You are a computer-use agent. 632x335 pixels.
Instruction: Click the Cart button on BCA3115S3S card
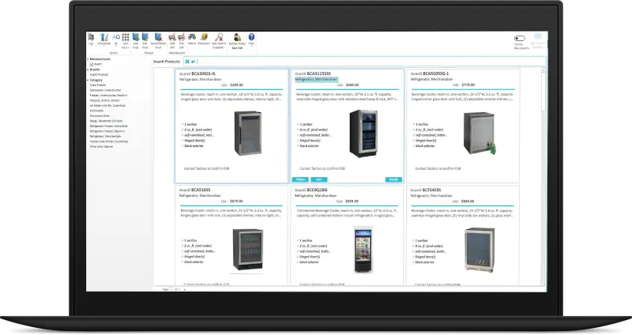click(319, 179)
